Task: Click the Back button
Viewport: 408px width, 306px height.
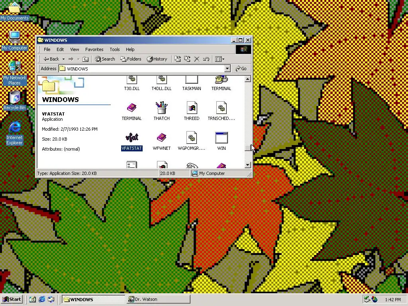Action: coord(51,59)
